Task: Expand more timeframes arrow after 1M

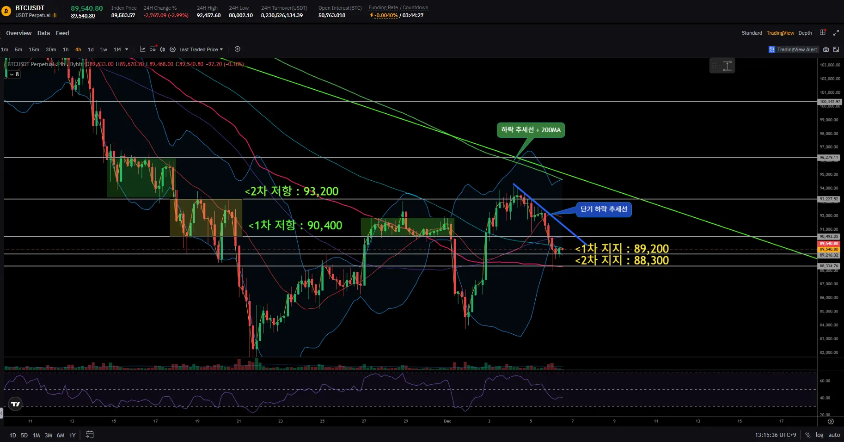Action: (127, 49)
